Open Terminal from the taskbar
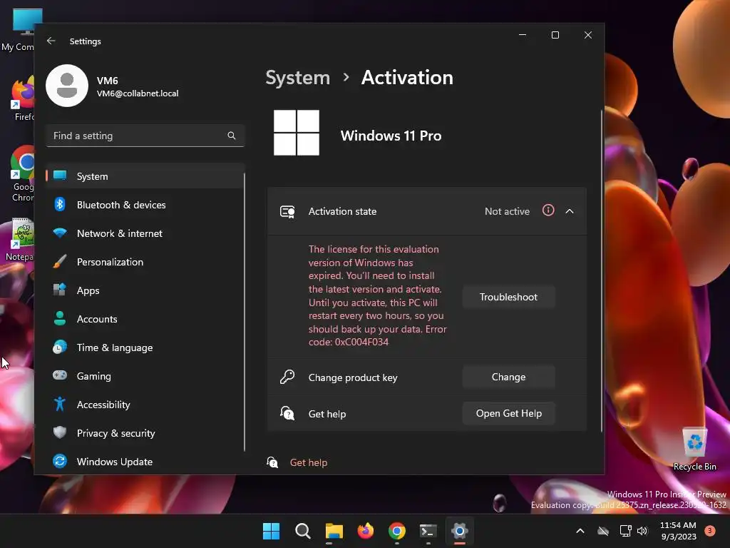 [x=428, y=531]
